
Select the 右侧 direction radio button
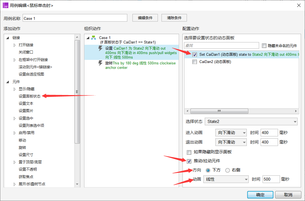click(x=227, y=170)
